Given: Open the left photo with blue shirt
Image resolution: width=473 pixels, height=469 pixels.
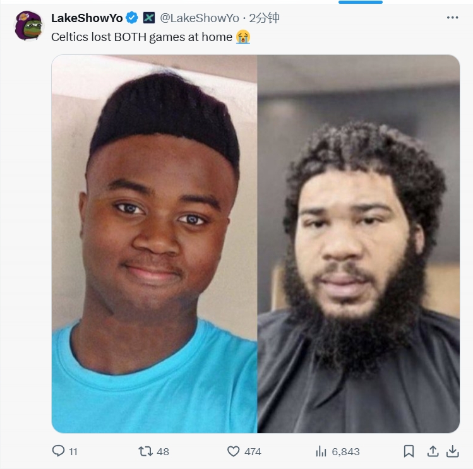Looking at the screenshot, I should pos(155,244).
